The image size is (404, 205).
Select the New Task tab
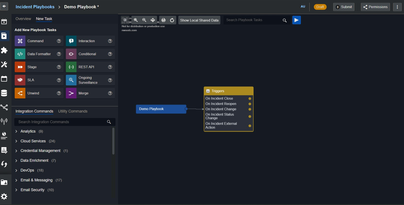coord(44,19)
